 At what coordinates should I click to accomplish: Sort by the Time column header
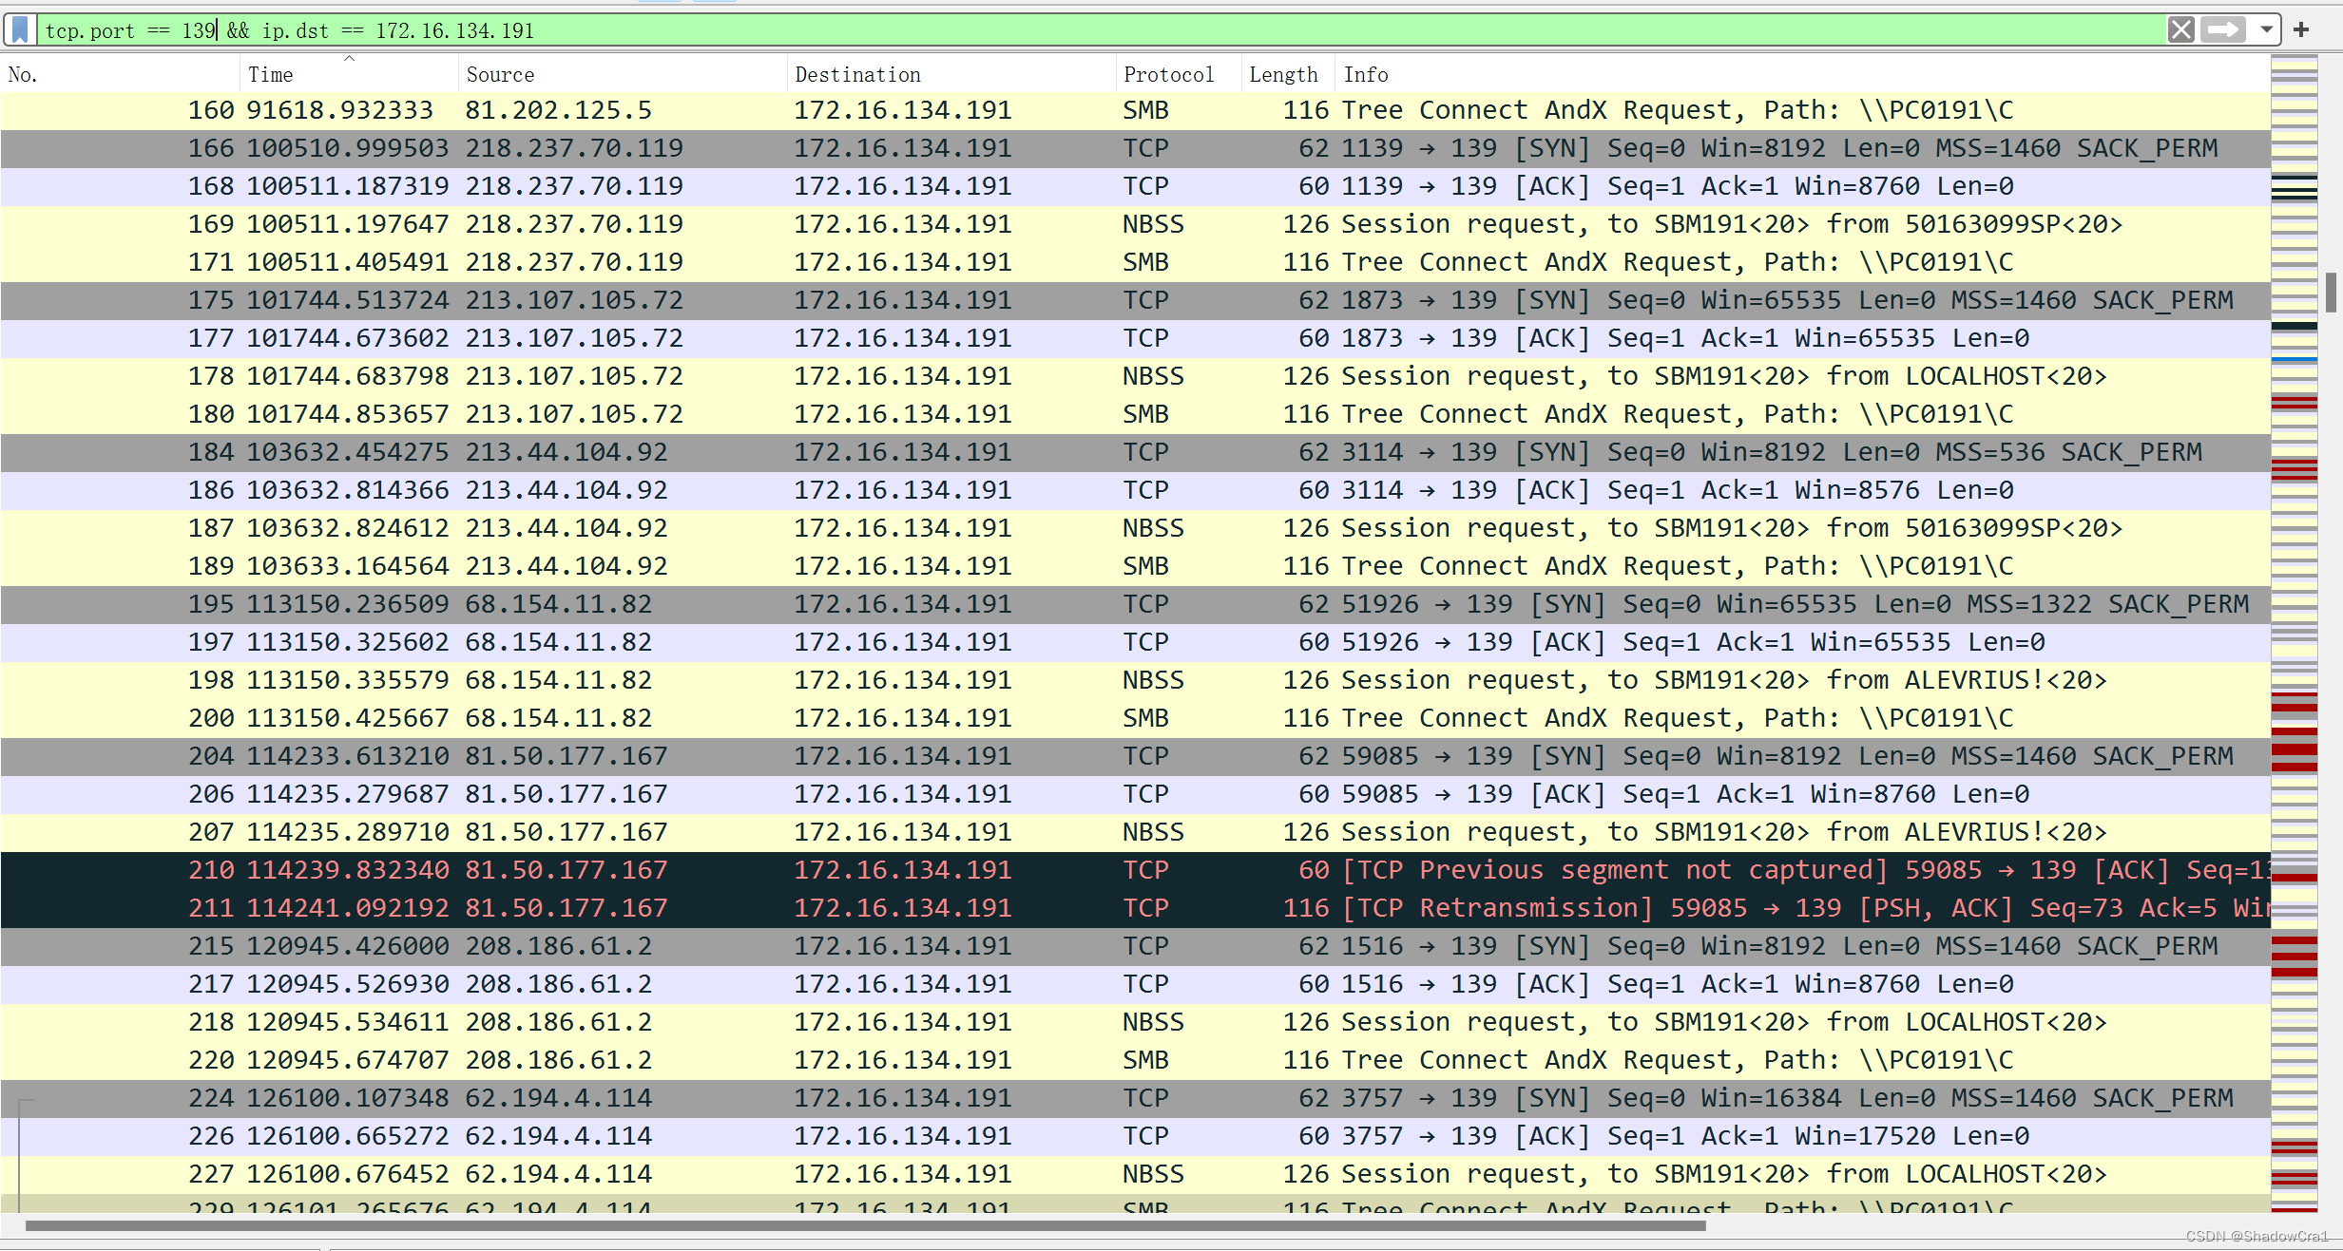(x=349, y=74)
